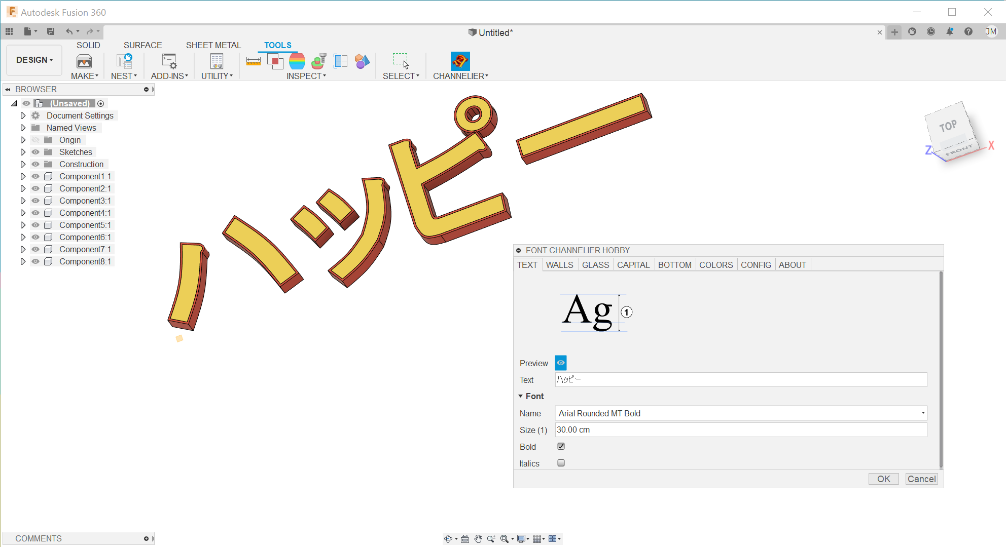1006x547 pixels.
Task: Click the Channelier add-in icon
Action: (x=460, y=61)
